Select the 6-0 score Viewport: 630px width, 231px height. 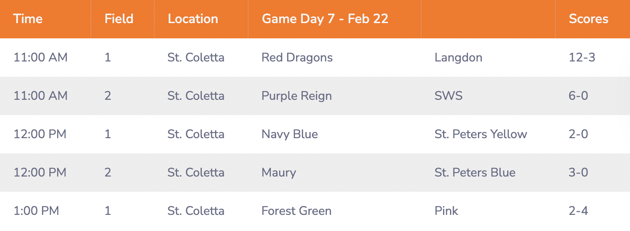(x=578, y=96)
